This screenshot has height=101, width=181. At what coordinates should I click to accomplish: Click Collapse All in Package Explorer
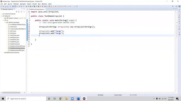(17, 12)
